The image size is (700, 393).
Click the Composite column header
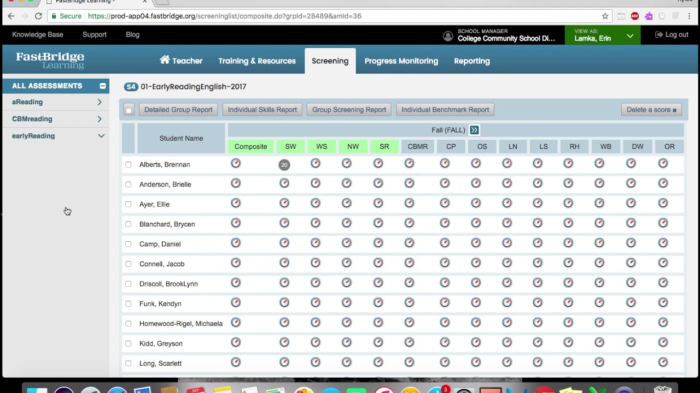click(250, 146)
